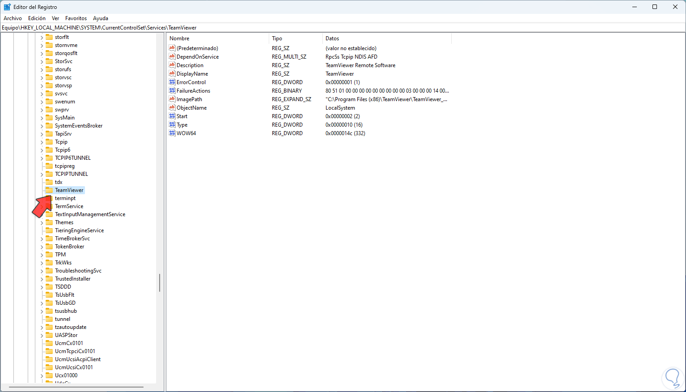Select the svsvc key name
This screenshot has width=686, height=392.
[61, 94]
